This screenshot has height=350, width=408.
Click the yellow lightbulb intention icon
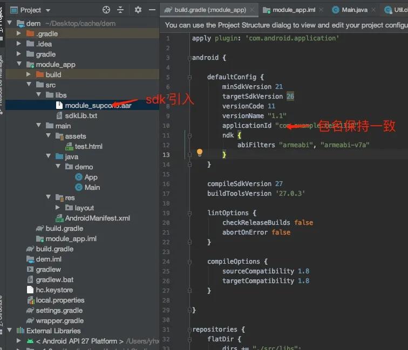(x=199, y=153)
